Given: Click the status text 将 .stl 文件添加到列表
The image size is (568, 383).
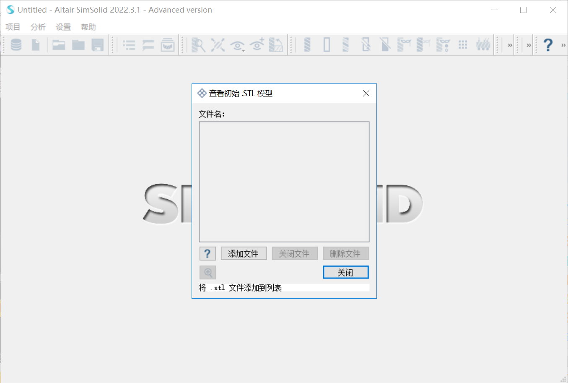Looking at the screenshot, I should point(240,288).
